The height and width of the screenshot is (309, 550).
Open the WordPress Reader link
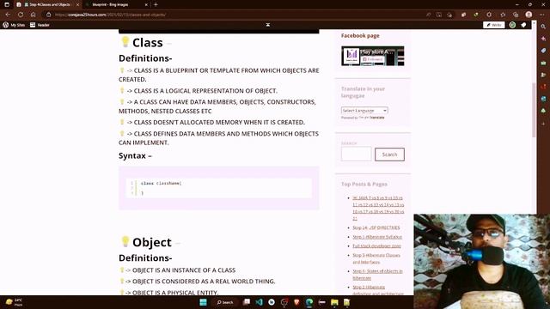pos(40,25)
